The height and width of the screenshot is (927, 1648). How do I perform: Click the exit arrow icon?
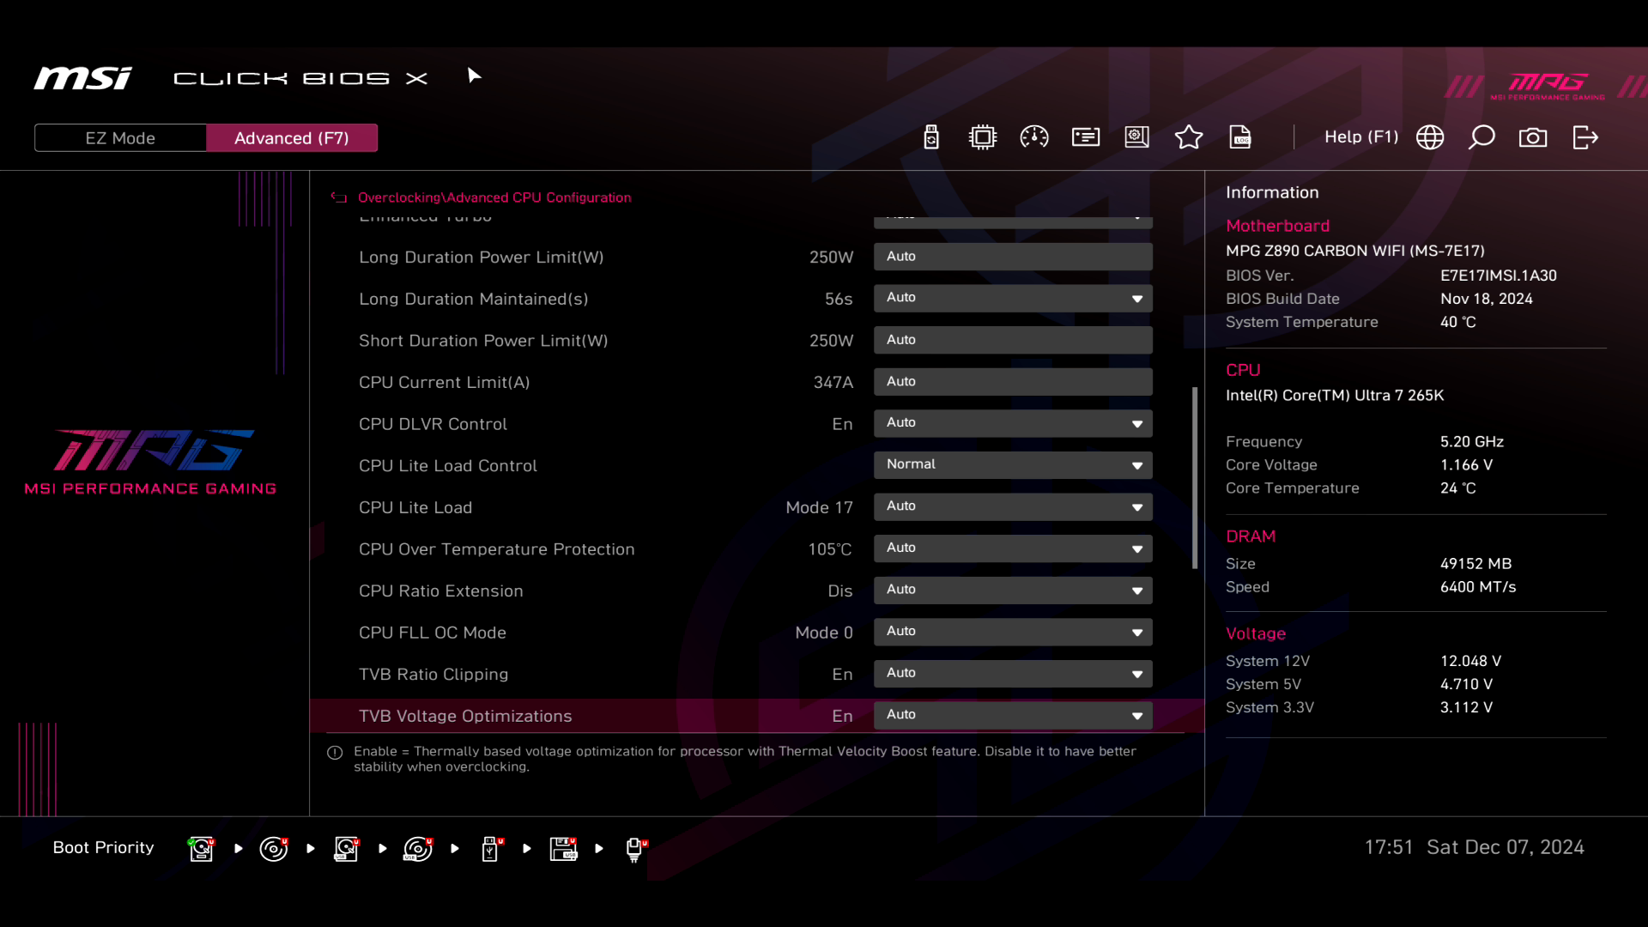click(1584, 137)
